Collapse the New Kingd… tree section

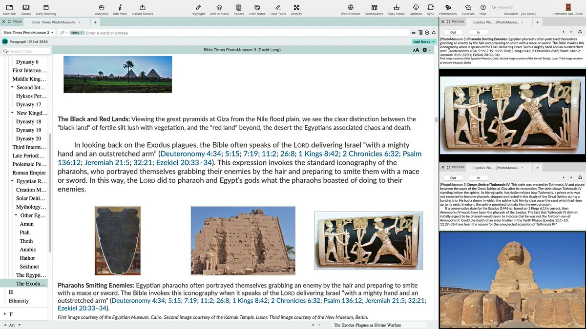(x=12, y=113)
